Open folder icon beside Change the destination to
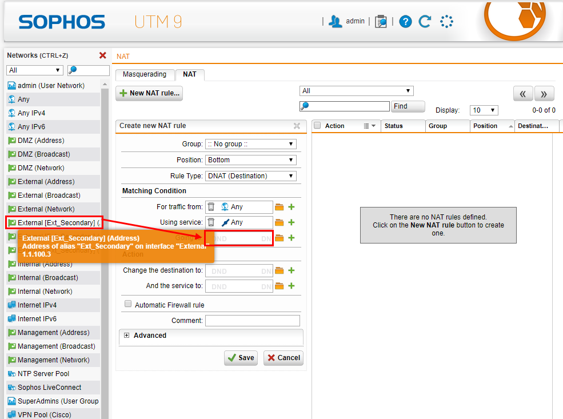This screenshot has width=563, height=419. pos(279,270)
